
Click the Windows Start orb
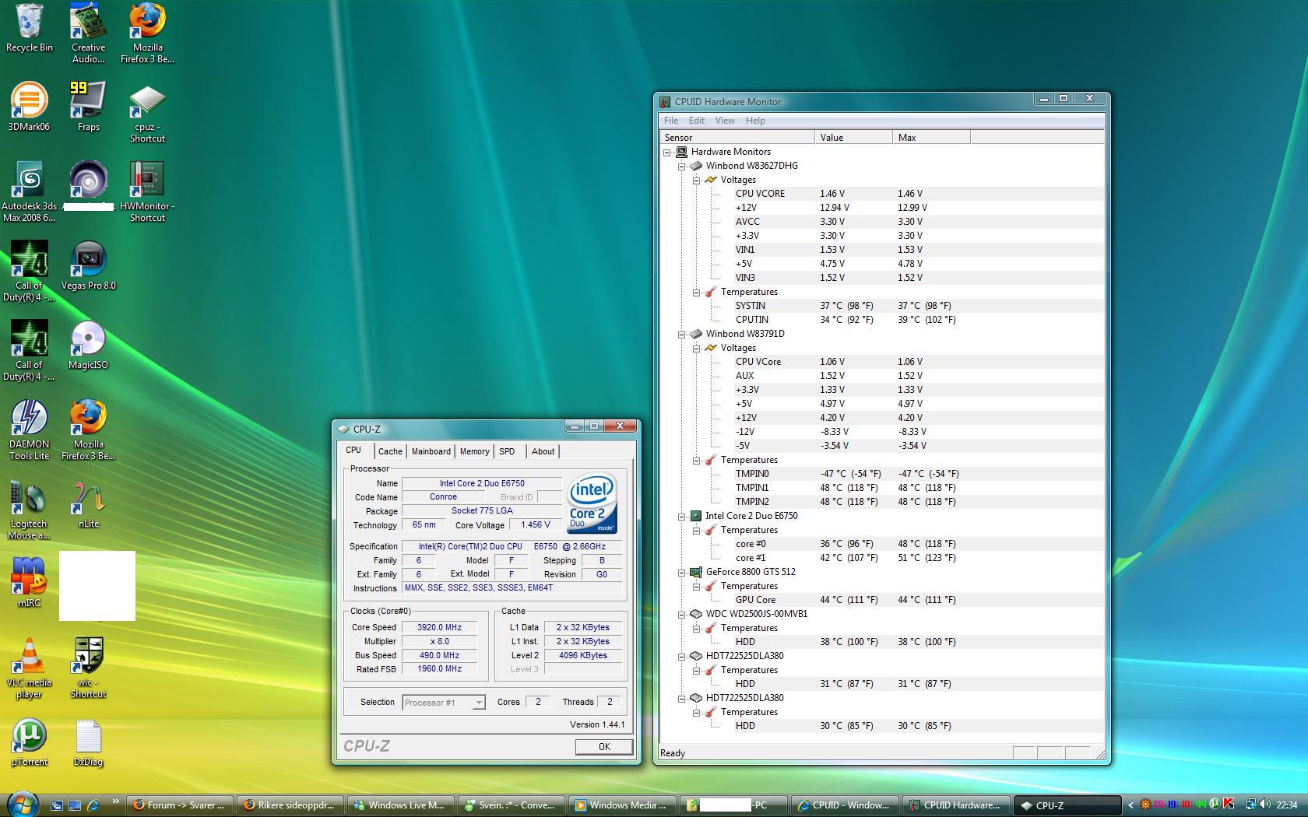coord(21,805)
